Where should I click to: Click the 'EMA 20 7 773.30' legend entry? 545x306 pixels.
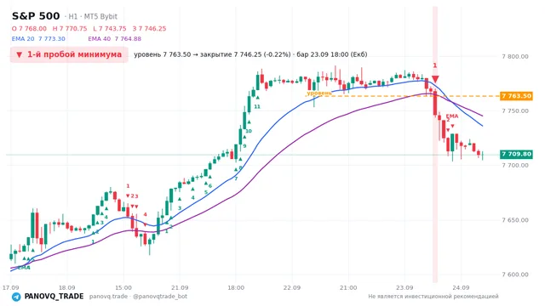point(38,39)
